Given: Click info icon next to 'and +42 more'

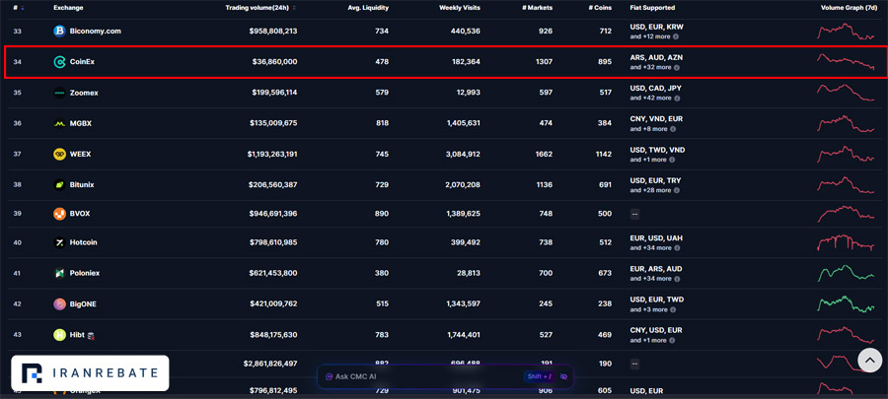Looking at the screenshot, I should (677, 98).
